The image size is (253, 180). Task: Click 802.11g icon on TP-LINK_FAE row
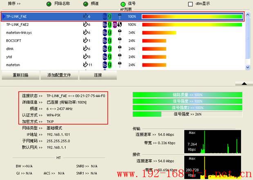point(110,16)
